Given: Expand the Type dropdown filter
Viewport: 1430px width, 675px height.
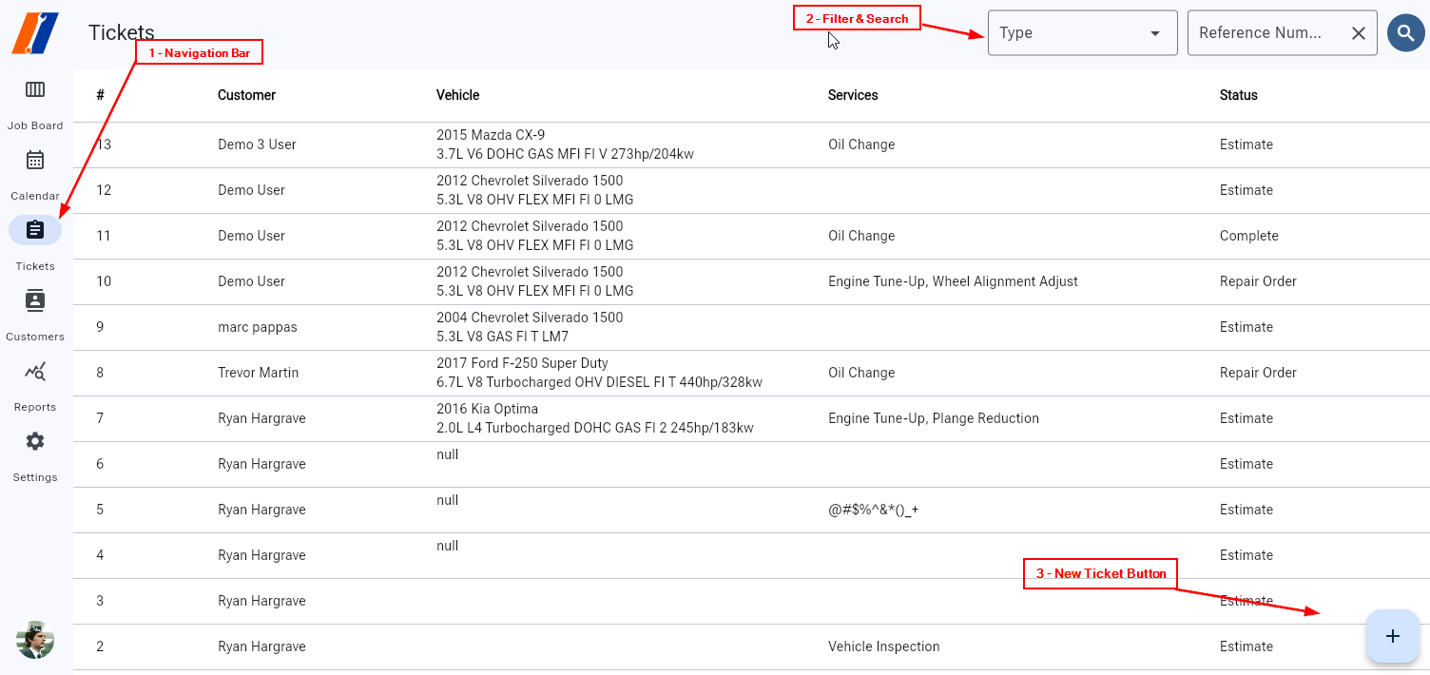Looking at the screenshot, I should pyautogui.click(x=1070, y=33).
